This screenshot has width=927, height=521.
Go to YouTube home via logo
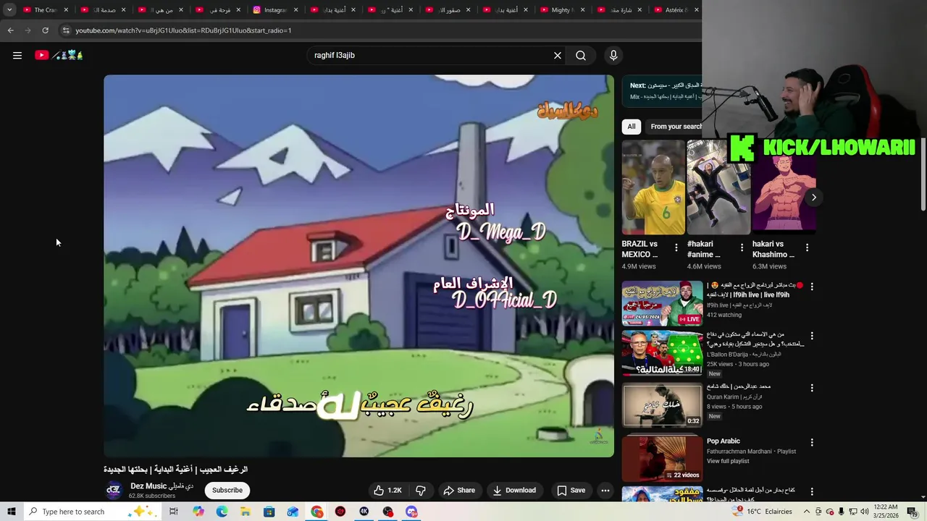59,55
